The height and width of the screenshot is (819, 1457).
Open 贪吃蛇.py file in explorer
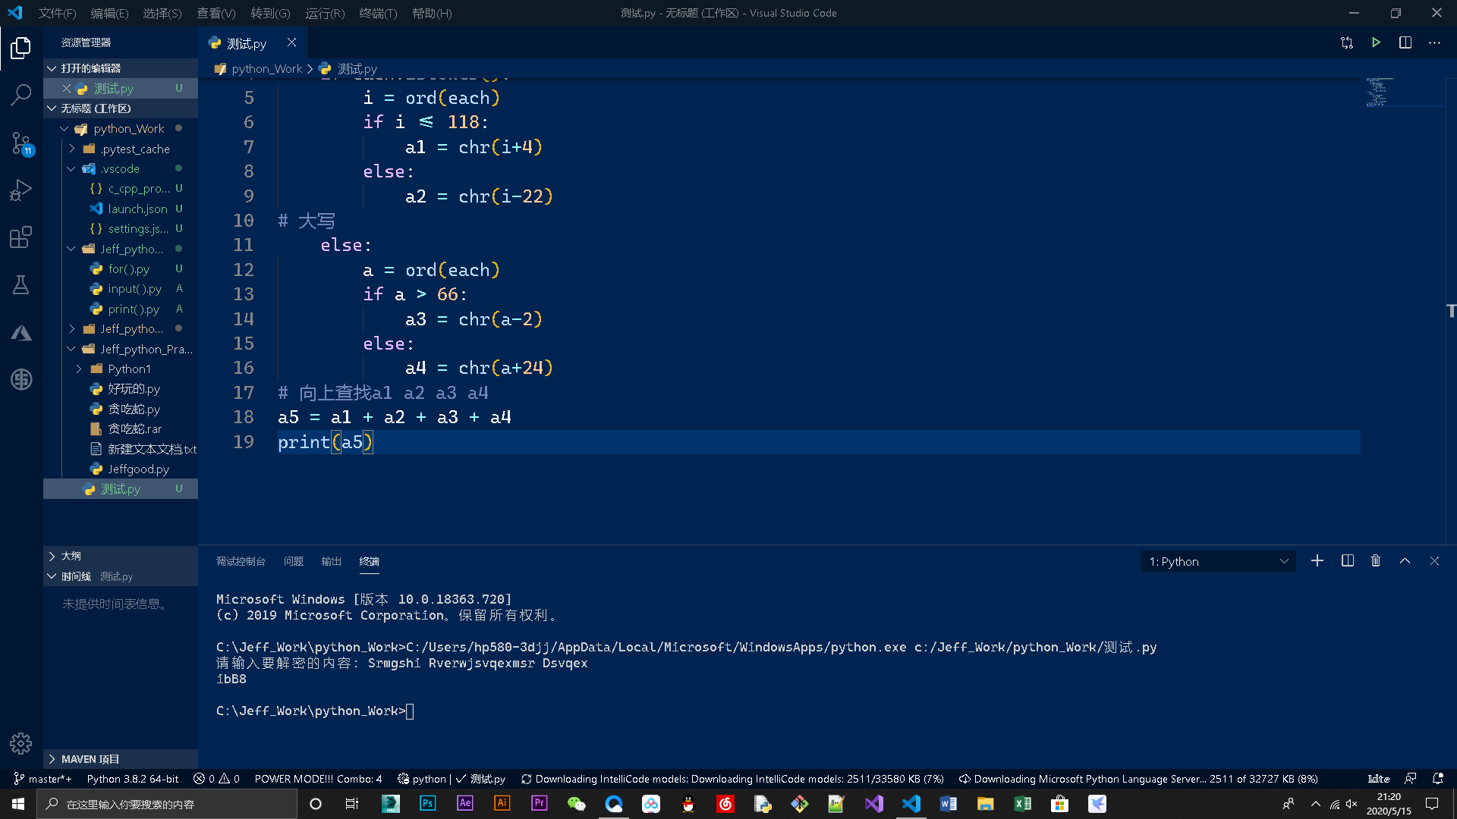(x=134, y=409)
